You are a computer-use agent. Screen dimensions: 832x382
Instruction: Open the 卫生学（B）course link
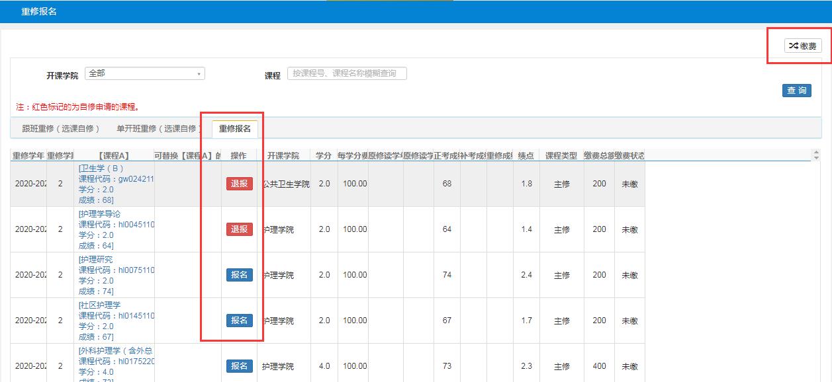101,169
